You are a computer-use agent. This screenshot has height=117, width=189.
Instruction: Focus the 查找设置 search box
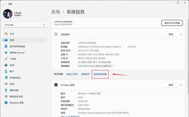25,25
